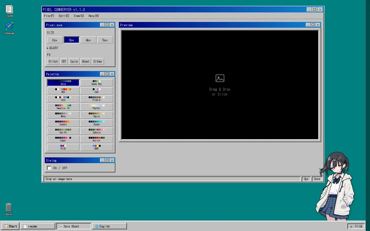This screenshot has height=231, width=370.
Task: Choose the CMYK palette
Action: [x=97, y=147]
